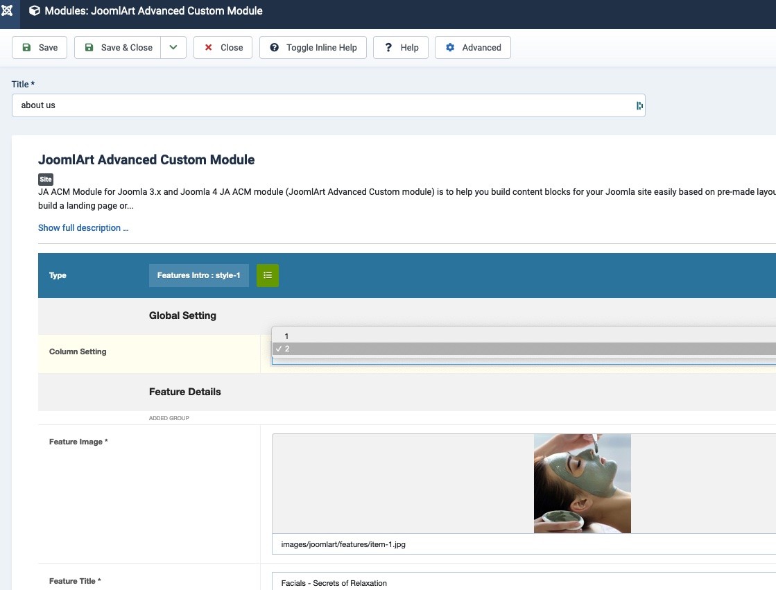
Task: Click the Type label
Action: point(58,275)
